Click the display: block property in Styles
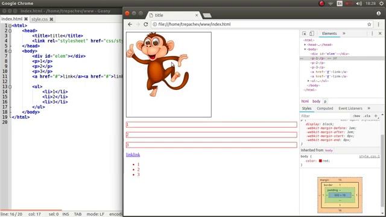The height and width of the screenshot is (217, 386). pyautogui.click(x=320, y=124)
